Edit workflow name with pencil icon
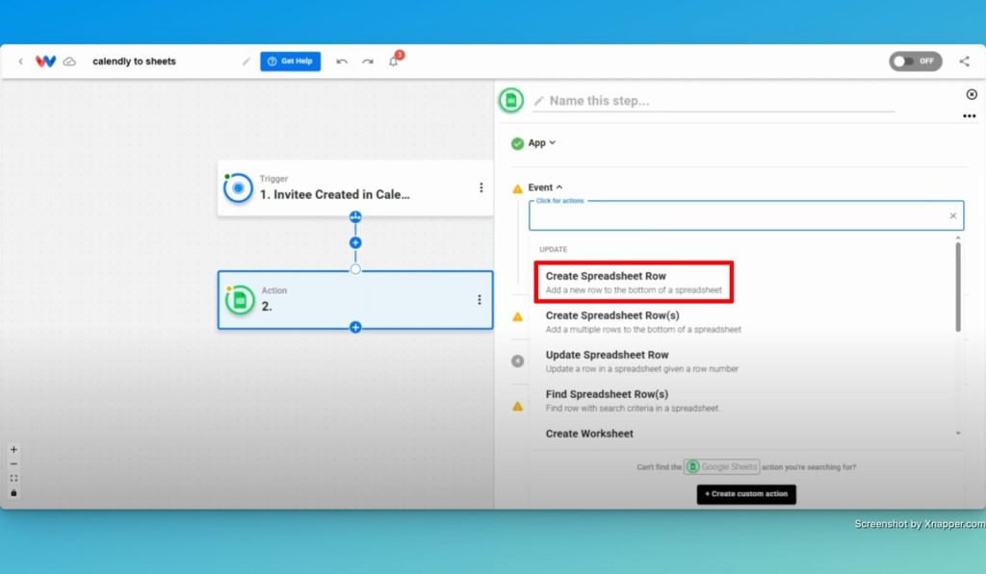This screenshot has width=986, height=574. click(x=246, y=62)
